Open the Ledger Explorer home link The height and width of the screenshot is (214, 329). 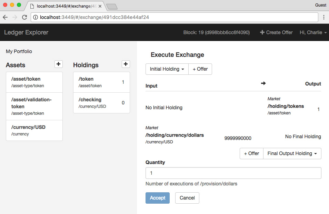[26, 32]
